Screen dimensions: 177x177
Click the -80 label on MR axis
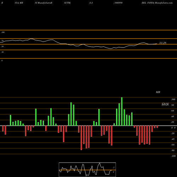(x=173, y=150)
